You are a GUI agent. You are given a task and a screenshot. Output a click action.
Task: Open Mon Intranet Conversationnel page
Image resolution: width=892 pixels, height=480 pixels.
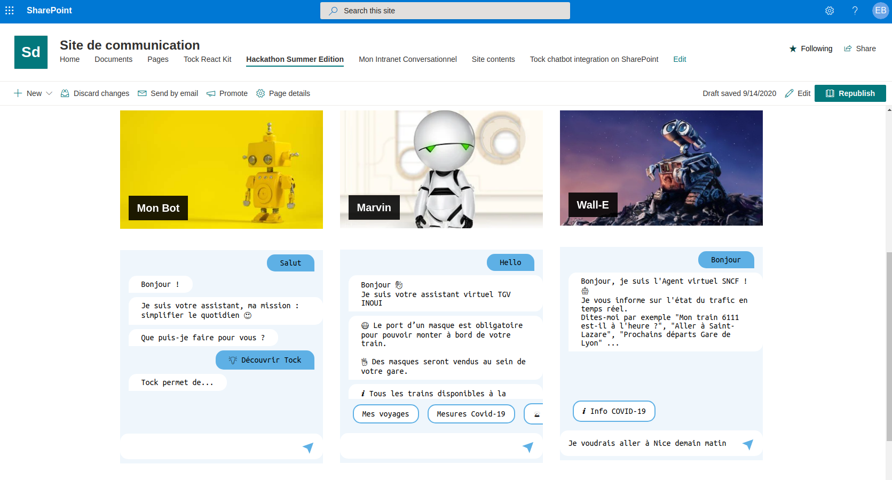click(408, 59)
